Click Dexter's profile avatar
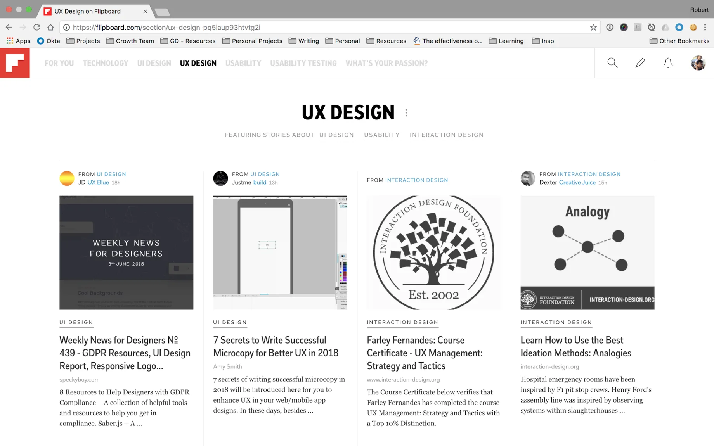This screenshot has width=714, height=446. [528, 178]
